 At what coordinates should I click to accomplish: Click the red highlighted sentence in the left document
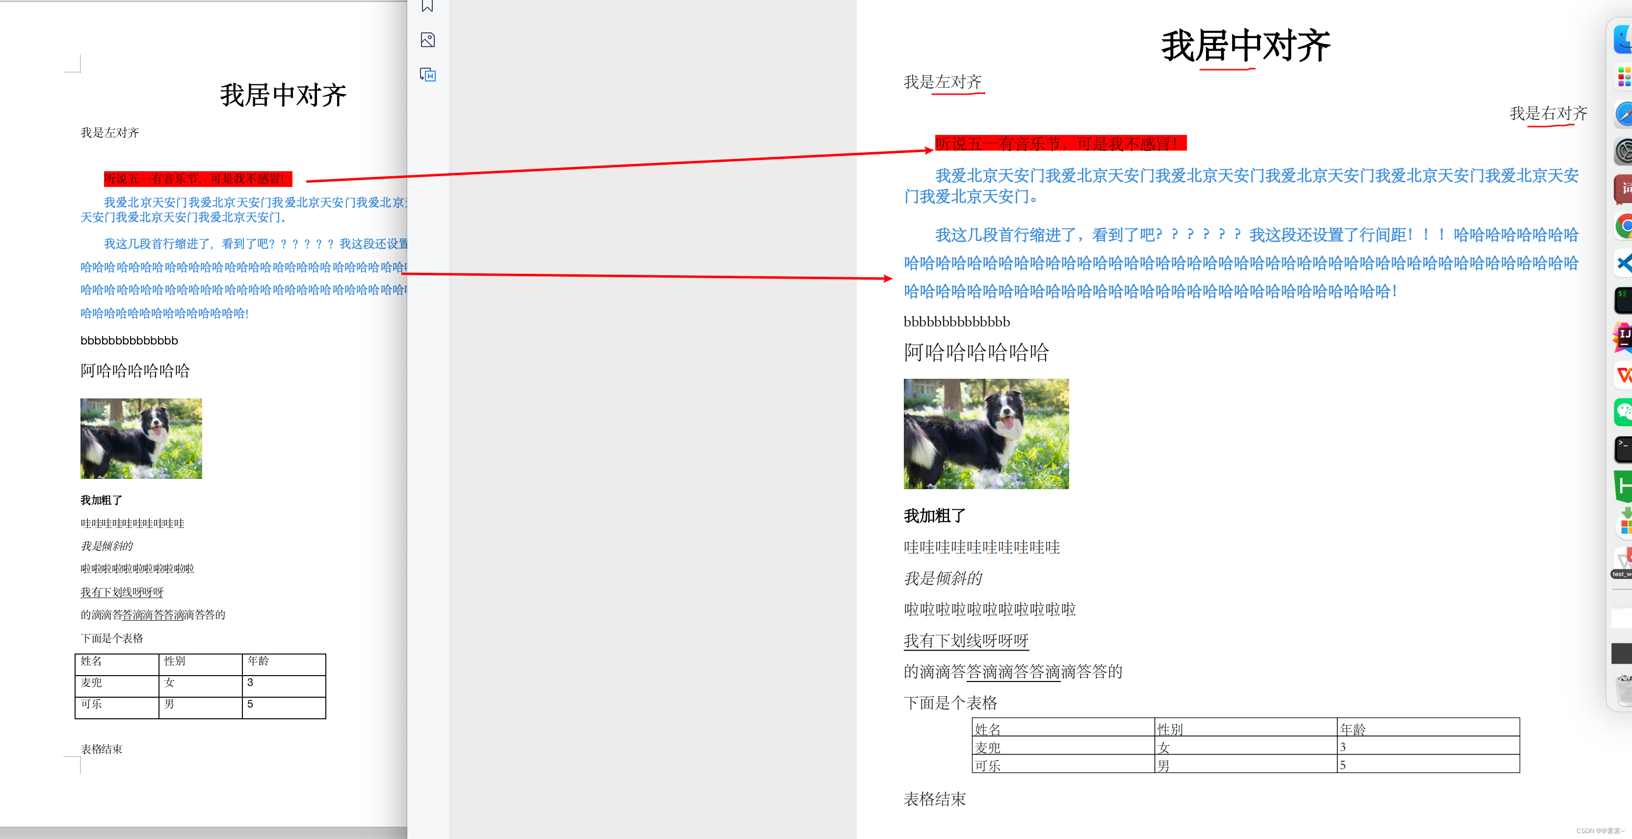(198, 179)
